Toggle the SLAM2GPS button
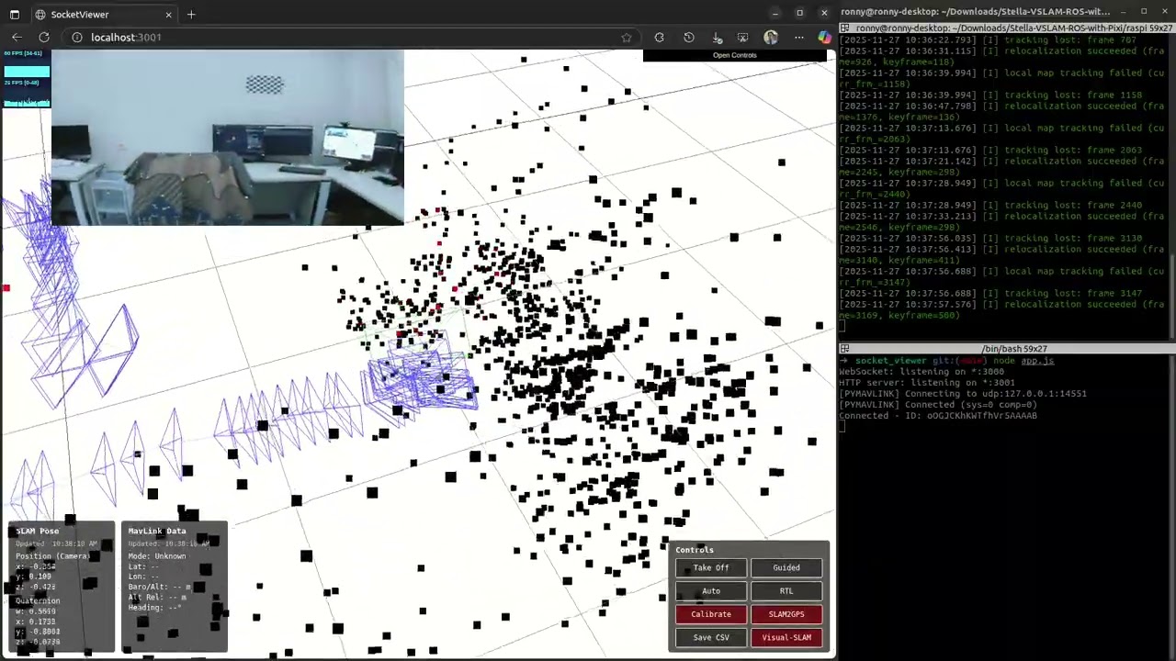Viewport: 1176px width, 661px height. click(786, 614)
